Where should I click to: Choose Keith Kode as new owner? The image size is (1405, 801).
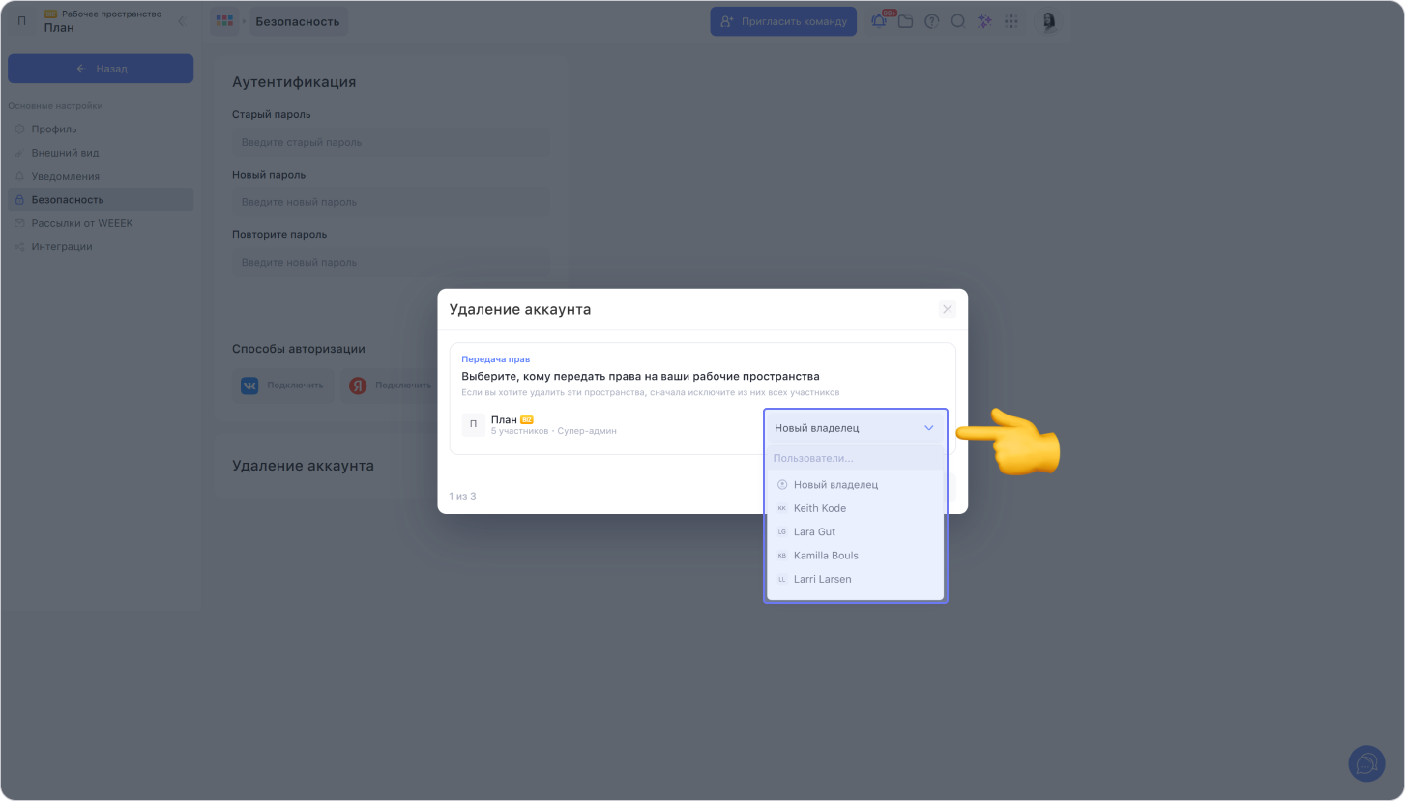[x=855, y=508]
